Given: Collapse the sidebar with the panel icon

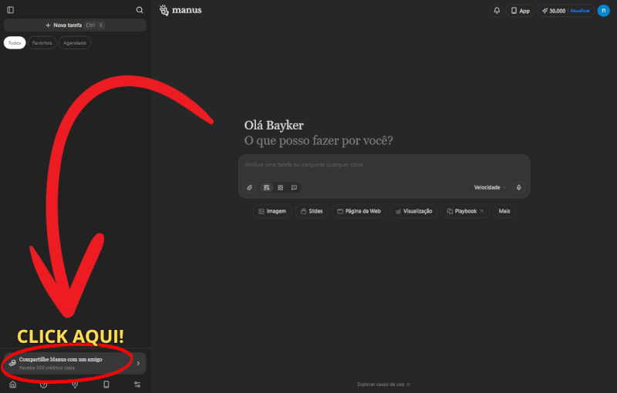Looking at the screenshot, I should click(11, 10).
